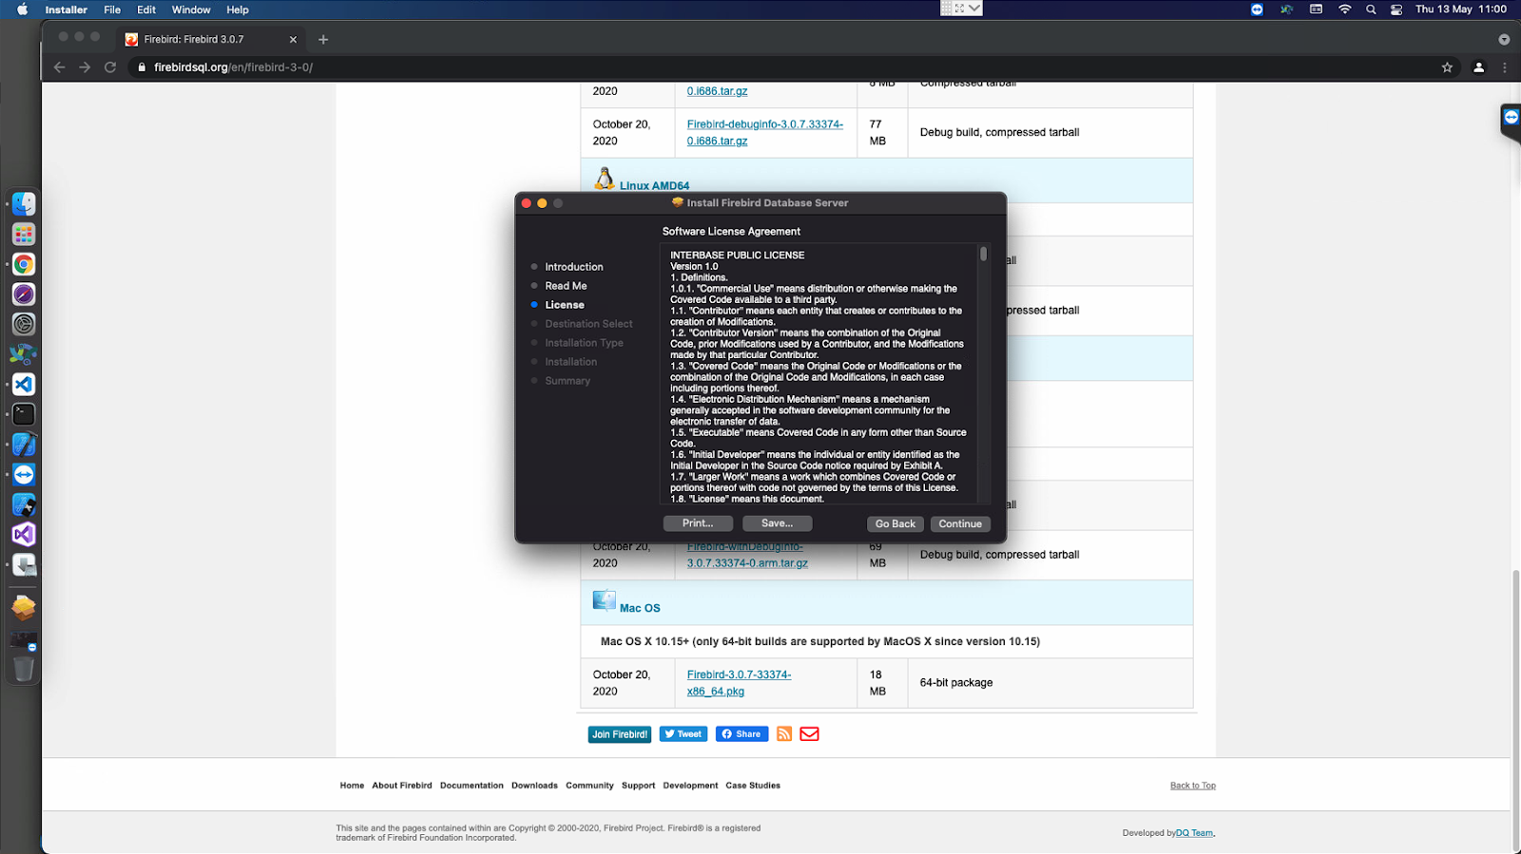Click the Join Firebird! button

click(620, 734)
